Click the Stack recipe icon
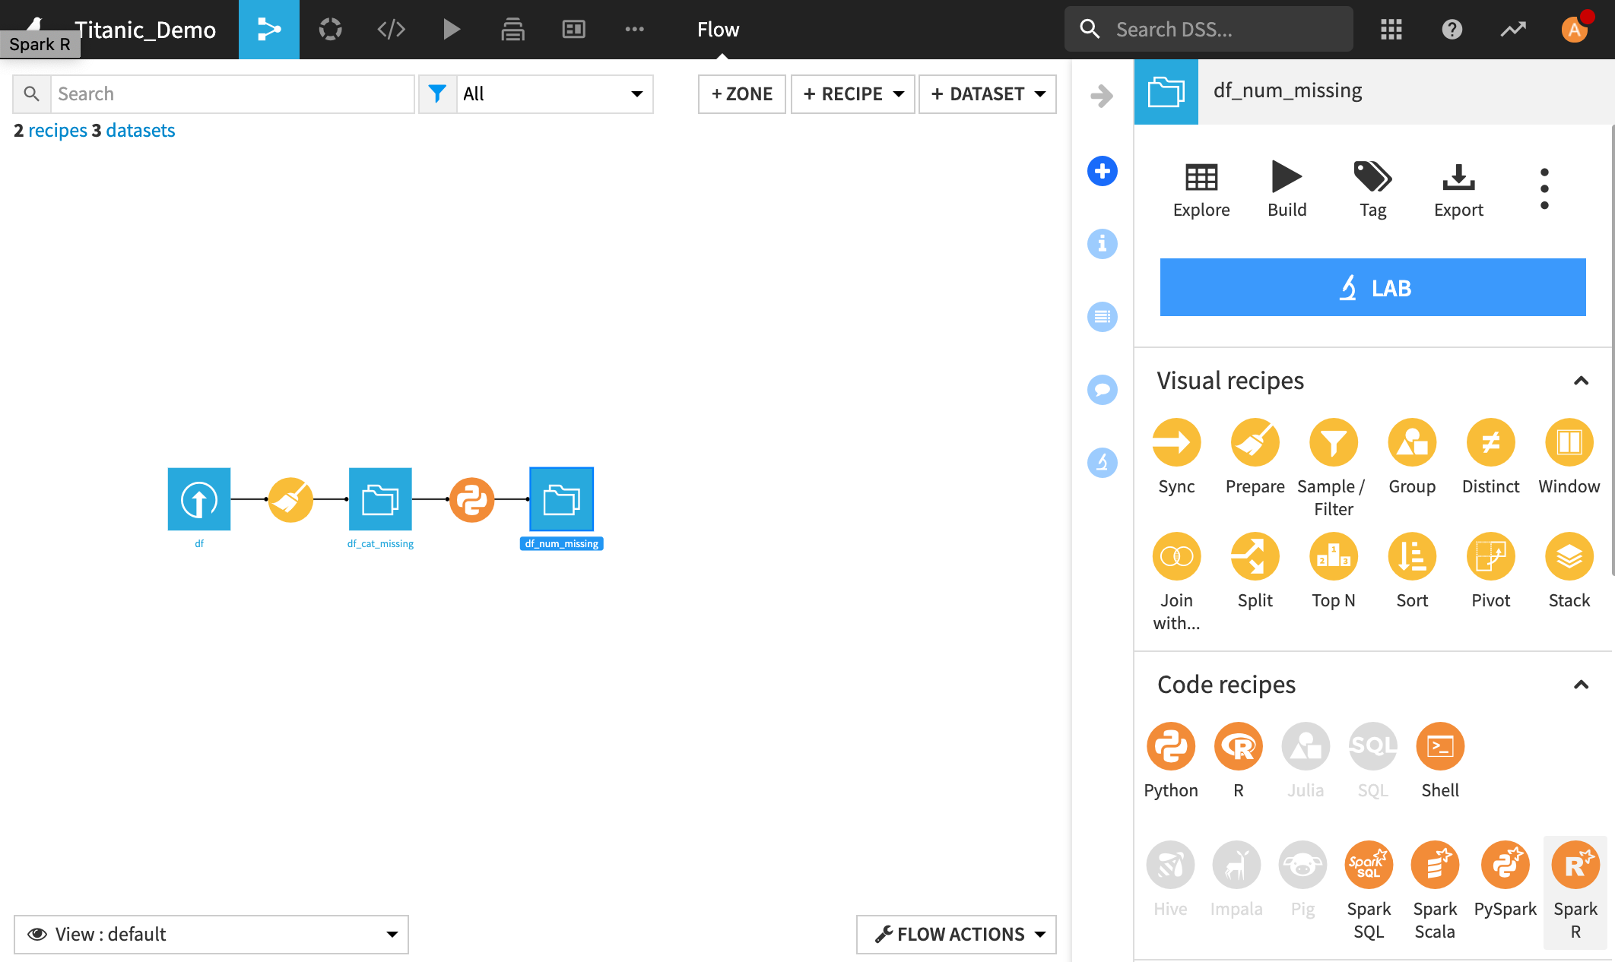 click(x=1569, y=557)
